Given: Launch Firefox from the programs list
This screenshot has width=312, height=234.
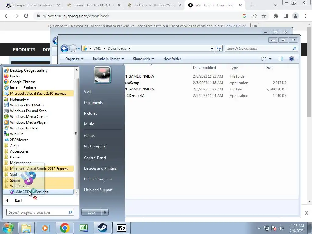Looking at the screenshot, I should (x=15, y=76).
